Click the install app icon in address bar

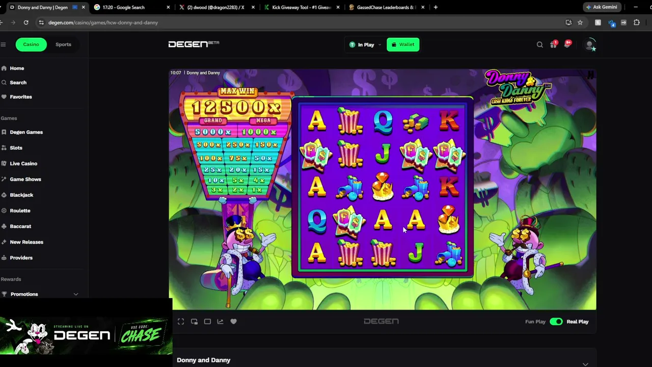(568, 22)
